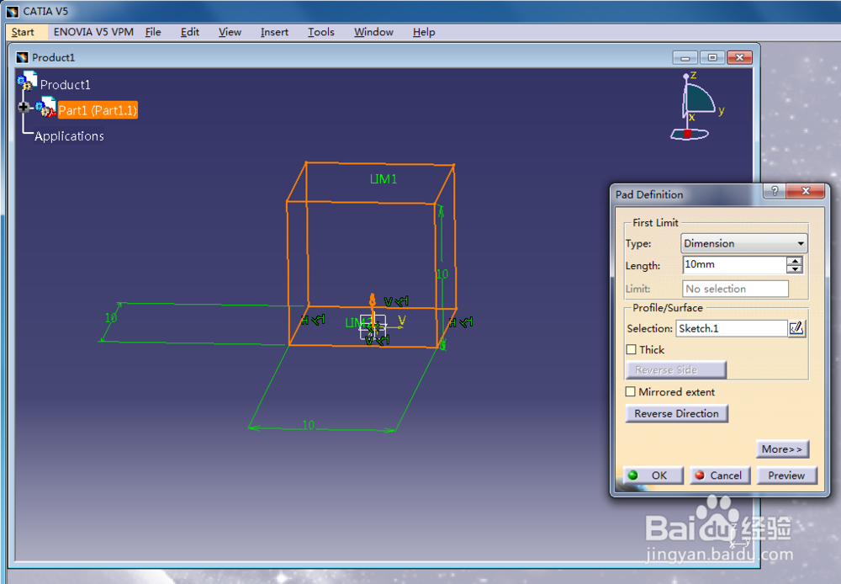This screenshot has height=584, width=841.
Task: Click the LIM1 label on the pad top
Action: (x=383, y=179)
